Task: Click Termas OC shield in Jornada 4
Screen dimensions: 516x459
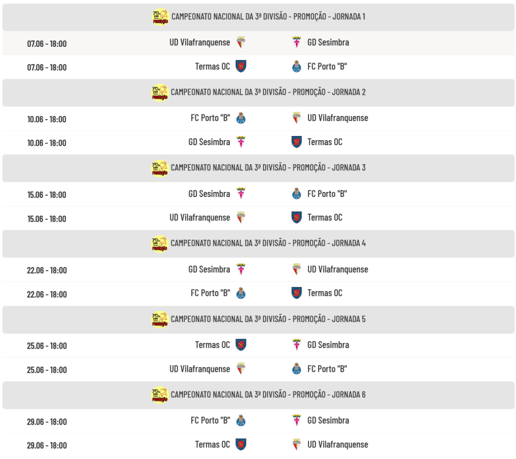Action: [296, 293]
